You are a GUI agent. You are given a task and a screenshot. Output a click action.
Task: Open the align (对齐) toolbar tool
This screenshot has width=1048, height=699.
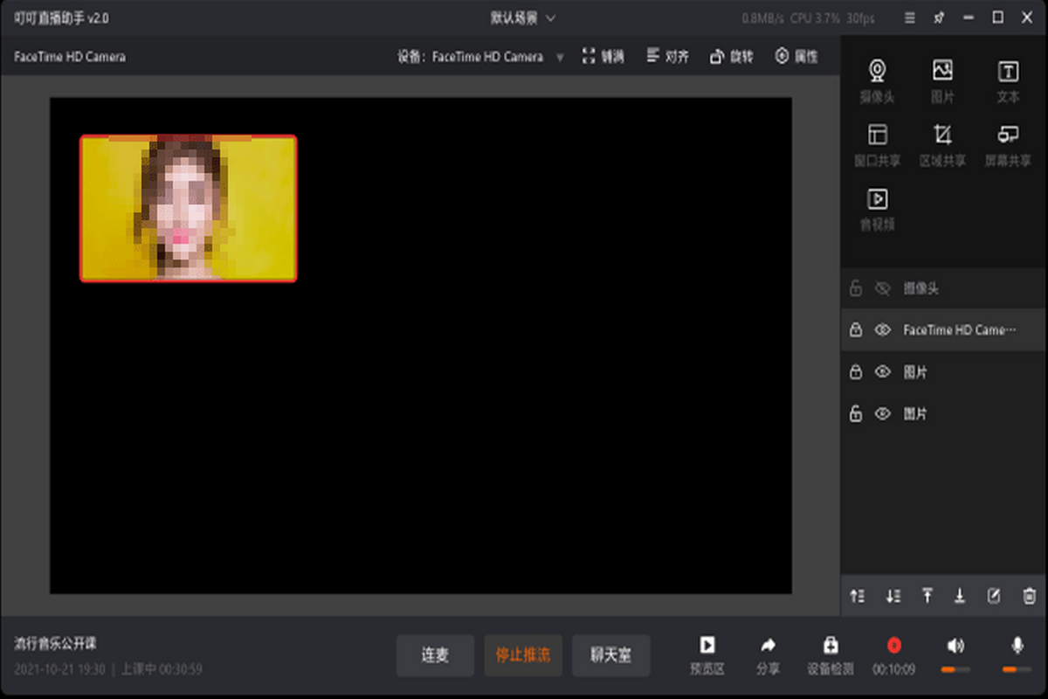click(668, 57)
